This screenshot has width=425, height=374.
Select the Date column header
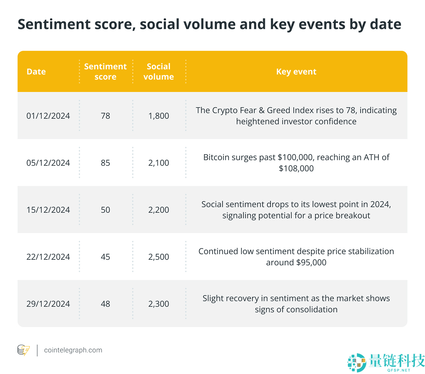point(36,72)
